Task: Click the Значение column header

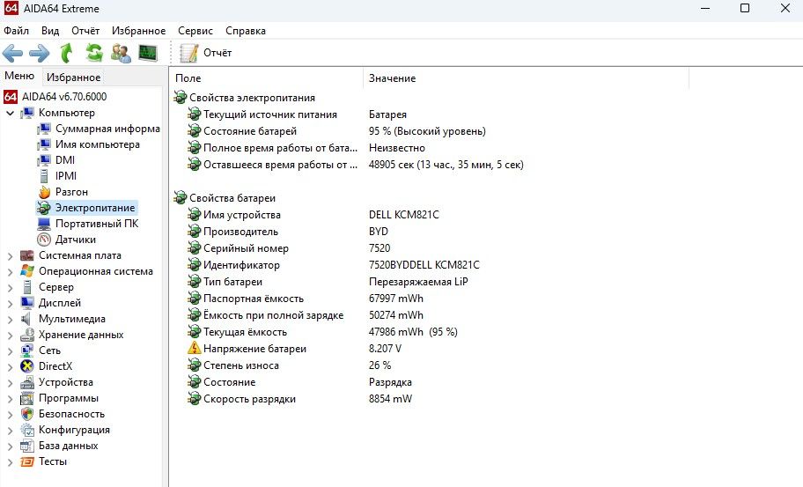Action: [526, 78]
